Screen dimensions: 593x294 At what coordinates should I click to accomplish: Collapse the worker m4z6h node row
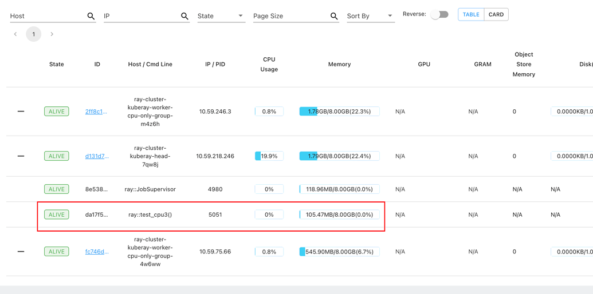coord(21,112)
